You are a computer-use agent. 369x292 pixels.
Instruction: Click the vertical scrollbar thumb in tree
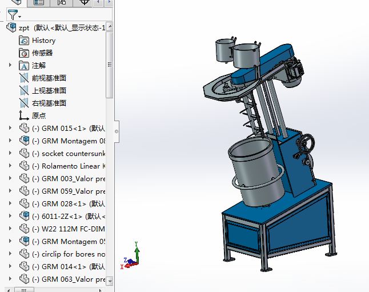pyautogui.click(x=110, y=65)
